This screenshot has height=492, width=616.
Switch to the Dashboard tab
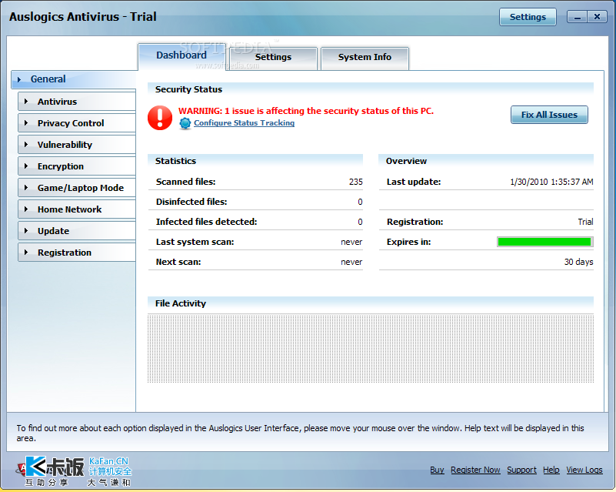181,57
